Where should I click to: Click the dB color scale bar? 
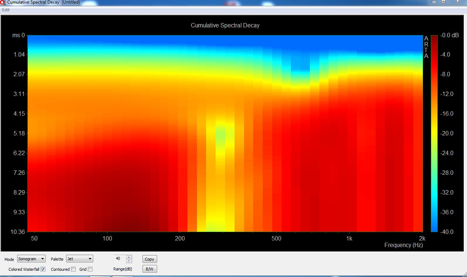434,134
